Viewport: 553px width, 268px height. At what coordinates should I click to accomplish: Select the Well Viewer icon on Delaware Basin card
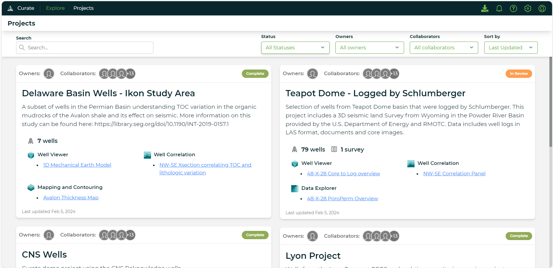coord(31,155)
